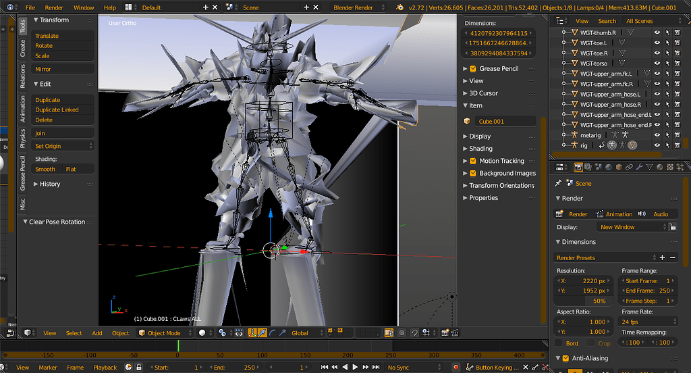Click the OpenGL render image camera icon
Viewport: 691px width, 373px height.
[445, 333]
